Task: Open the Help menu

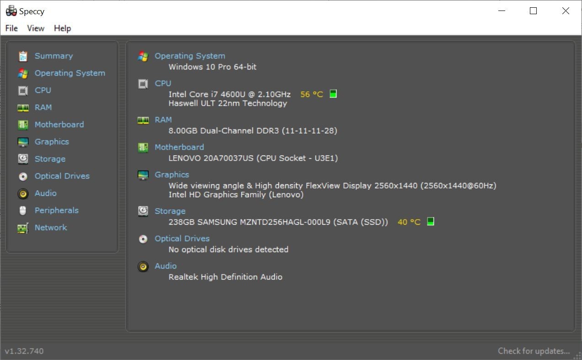Action: [x=62, y=28]
